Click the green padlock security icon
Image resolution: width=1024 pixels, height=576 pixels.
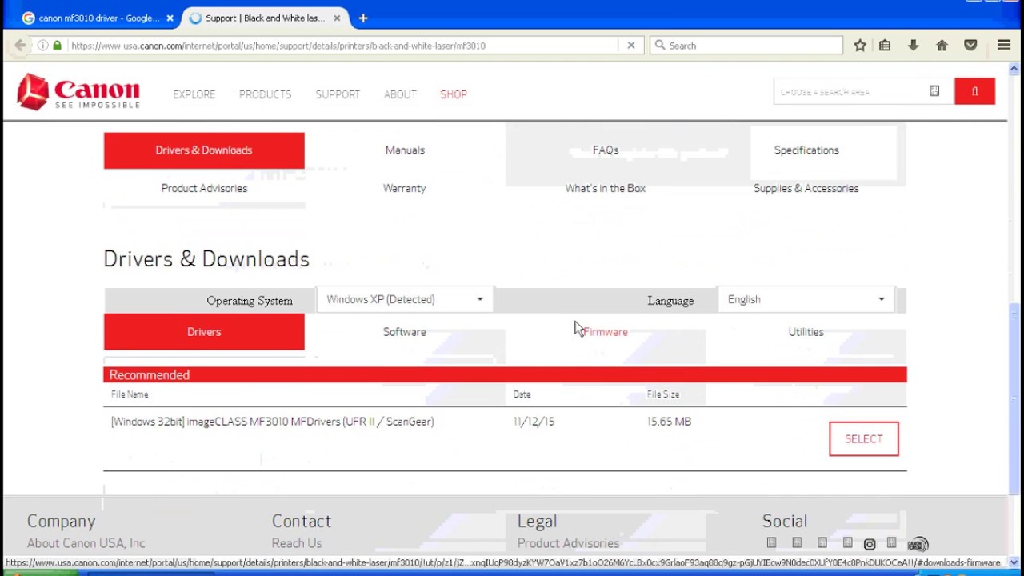(57, 46)
